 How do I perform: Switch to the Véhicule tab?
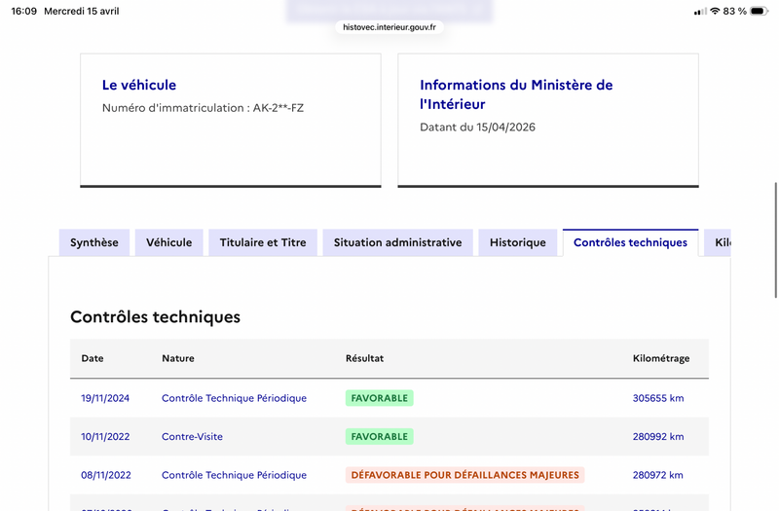[168, 242]
